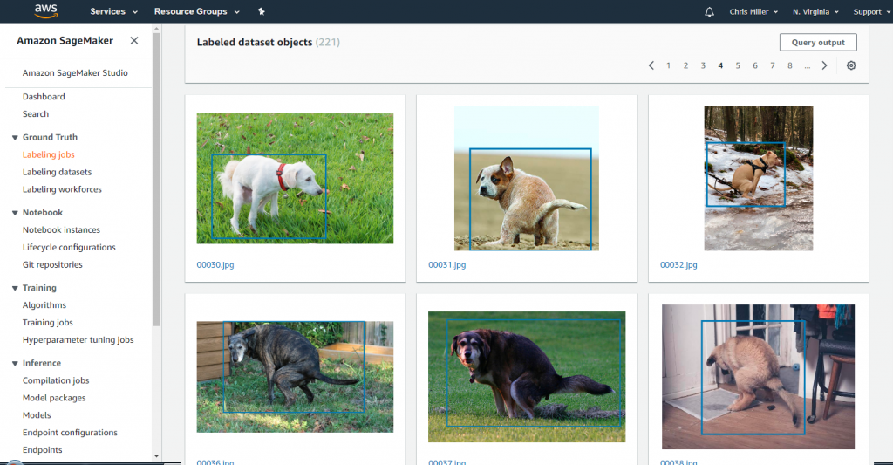Image resolution: width=893 pixels, height=465 pixels.
Task: Go to page 1 of labeled objects
Action: pyautogui.click(x=668, y=65)
